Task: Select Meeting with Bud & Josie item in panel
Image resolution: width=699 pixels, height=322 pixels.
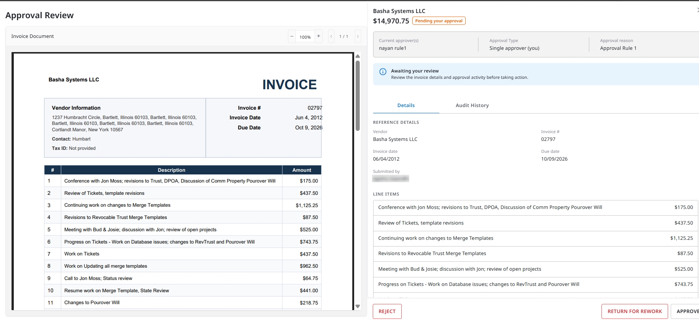Action: tap(535, 269)
